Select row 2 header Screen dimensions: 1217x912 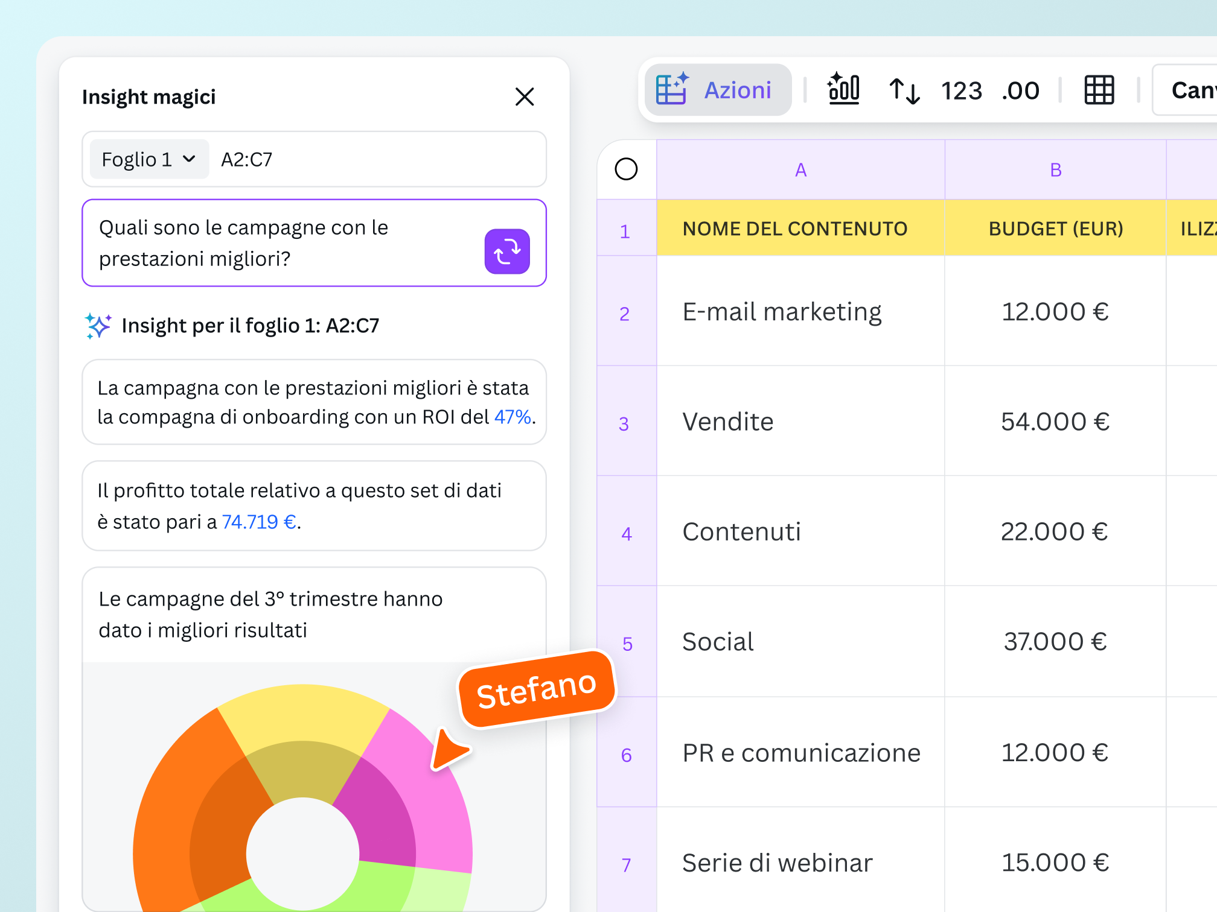626,311
